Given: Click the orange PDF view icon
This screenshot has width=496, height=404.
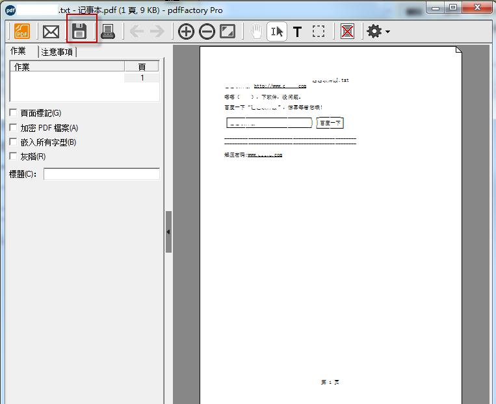Looking at the screenshot, I should pyautogui.click(x=22, y=31).
